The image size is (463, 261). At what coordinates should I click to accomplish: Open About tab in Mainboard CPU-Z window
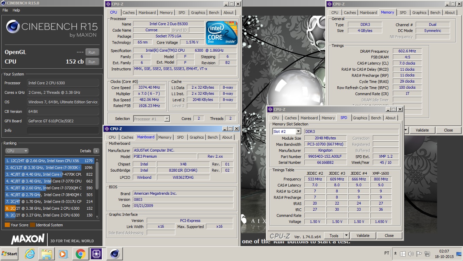point(227,137)
